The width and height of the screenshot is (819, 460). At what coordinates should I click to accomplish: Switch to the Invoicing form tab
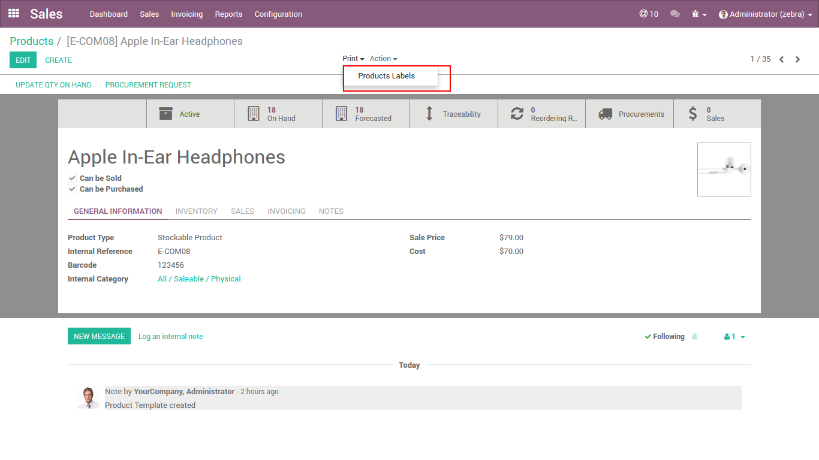point(287,211)
